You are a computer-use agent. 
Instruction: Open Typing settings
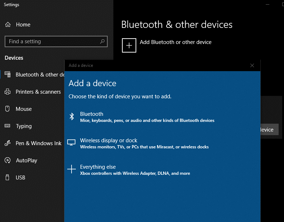(x=24, y=126)
